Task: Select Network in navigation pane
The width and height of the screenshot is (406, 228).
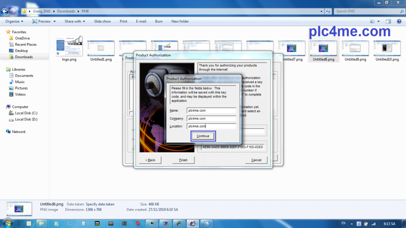Action: point(19,131)
